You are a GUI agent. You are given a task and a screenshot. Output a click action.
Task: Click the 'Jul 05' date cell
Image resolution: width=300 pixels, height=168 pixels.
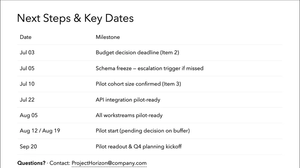(x=27, y=68)
